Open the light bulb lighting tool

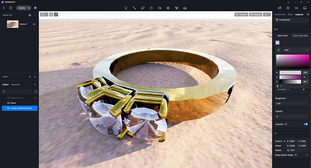pos(126,8)
